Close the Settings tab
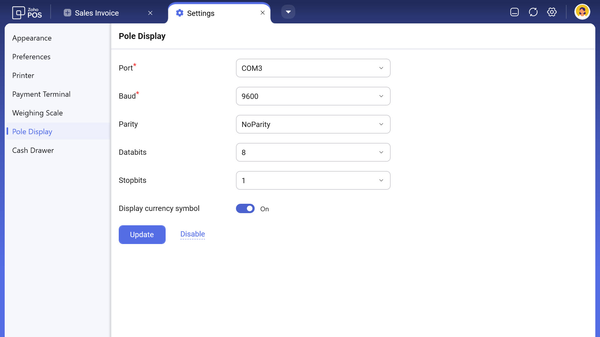600x337 pixels. coord(262,13)
